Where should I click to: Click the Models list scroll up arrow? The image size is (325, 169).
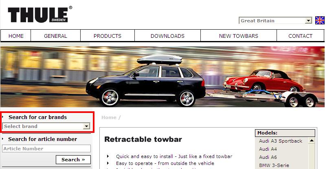pos(311,141)
